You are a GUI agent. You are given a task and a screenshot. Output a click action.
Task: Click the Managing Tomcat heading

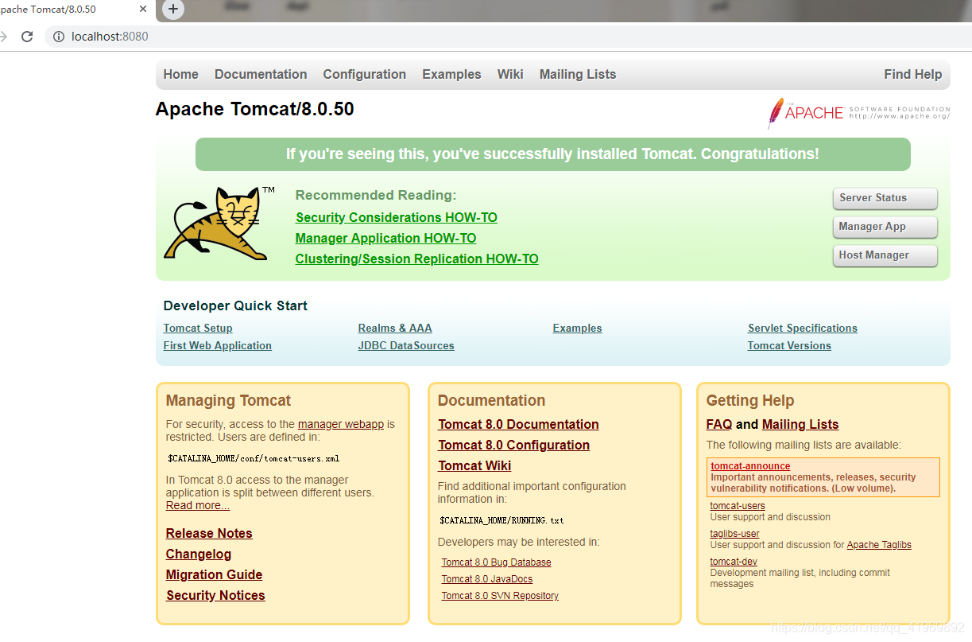228,400
